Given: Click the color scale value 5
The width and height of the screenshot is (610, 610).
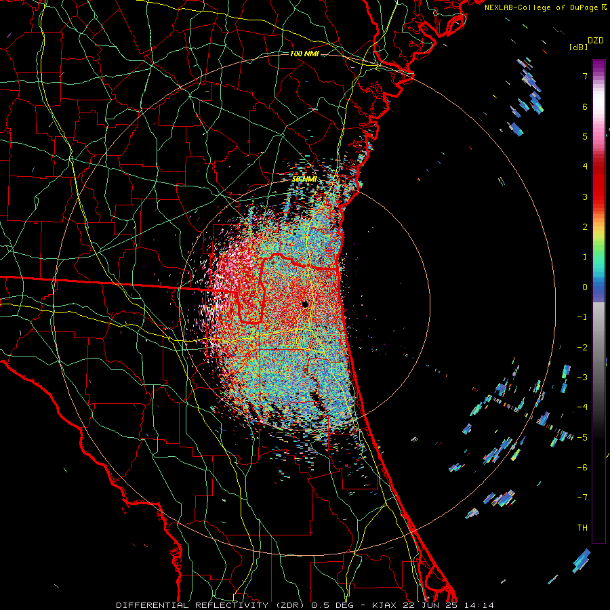Looking at the screenshot, I should click(585, 136).
